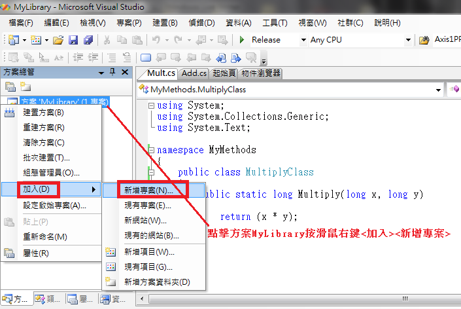Choose 批次建置(T)... from context menu

52,158
